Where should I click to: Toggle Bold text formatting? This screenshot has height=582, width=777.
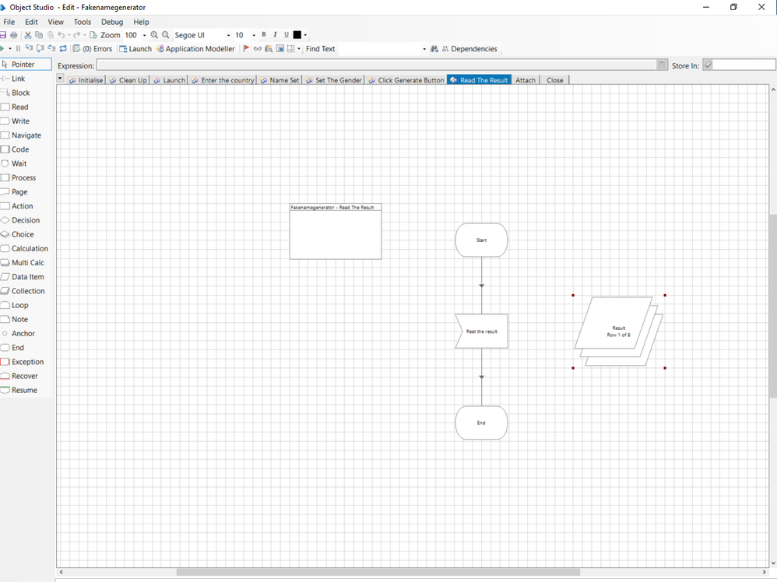click(x=264, y=35)
